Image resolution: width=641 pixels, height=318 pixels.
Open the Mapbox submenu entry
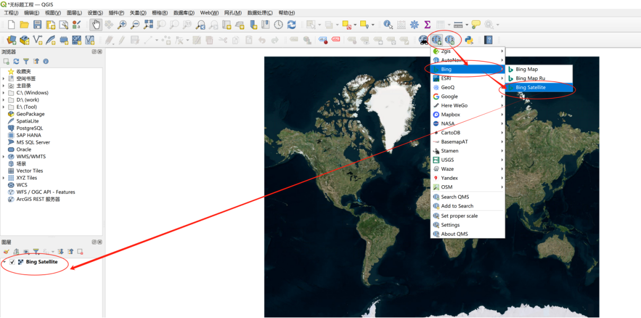pyautogui.click(x=468, y=114)
